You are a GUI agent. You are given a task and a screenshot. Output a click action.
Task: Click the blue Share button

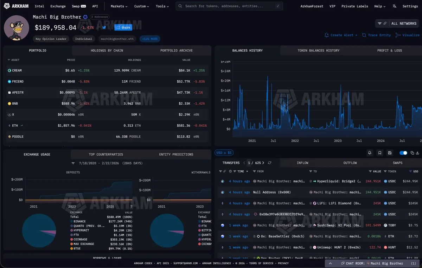point(123,27)
